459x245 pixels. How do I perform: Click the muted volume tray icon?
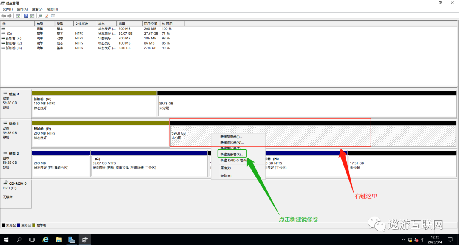pos(416,240)
